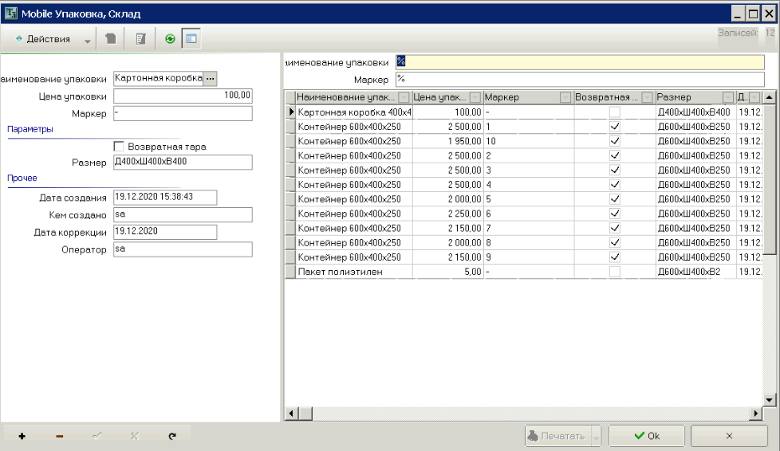Viewport: 780px width, 451px height.
Task: Click the table vertical scrollbar down arrow
Action: 769,399
